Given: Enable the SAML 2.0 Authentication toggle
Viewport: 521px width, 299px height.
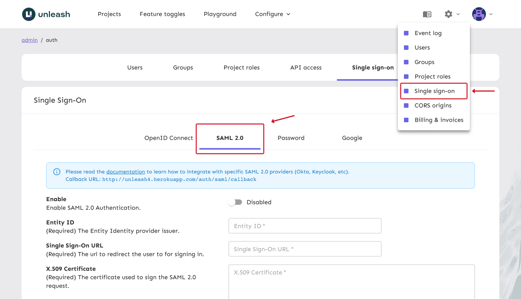Looking at the screenshot, I should click(235, 202).
